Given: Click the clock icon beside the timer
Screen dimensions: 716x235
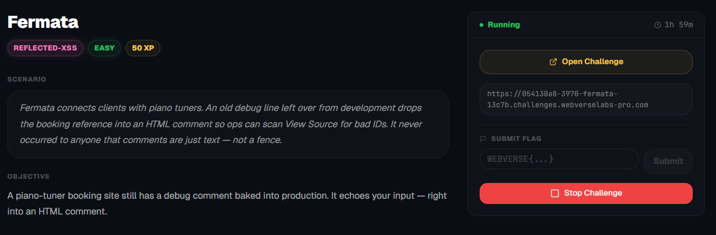Looking at the screenshot, I should point(657,25).
